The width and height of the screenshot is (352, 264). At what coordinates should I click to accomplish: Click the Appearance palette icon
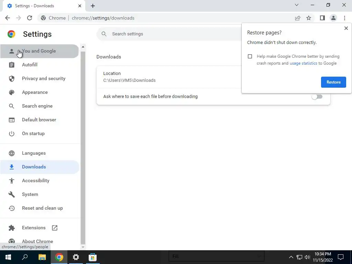[x=11, y=92]
